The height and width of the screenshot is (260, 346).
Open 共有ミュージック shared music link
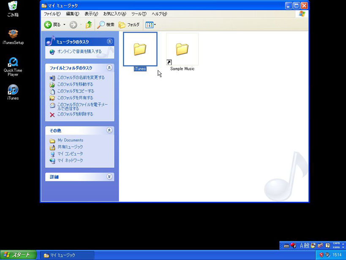[x=70, y=147]
